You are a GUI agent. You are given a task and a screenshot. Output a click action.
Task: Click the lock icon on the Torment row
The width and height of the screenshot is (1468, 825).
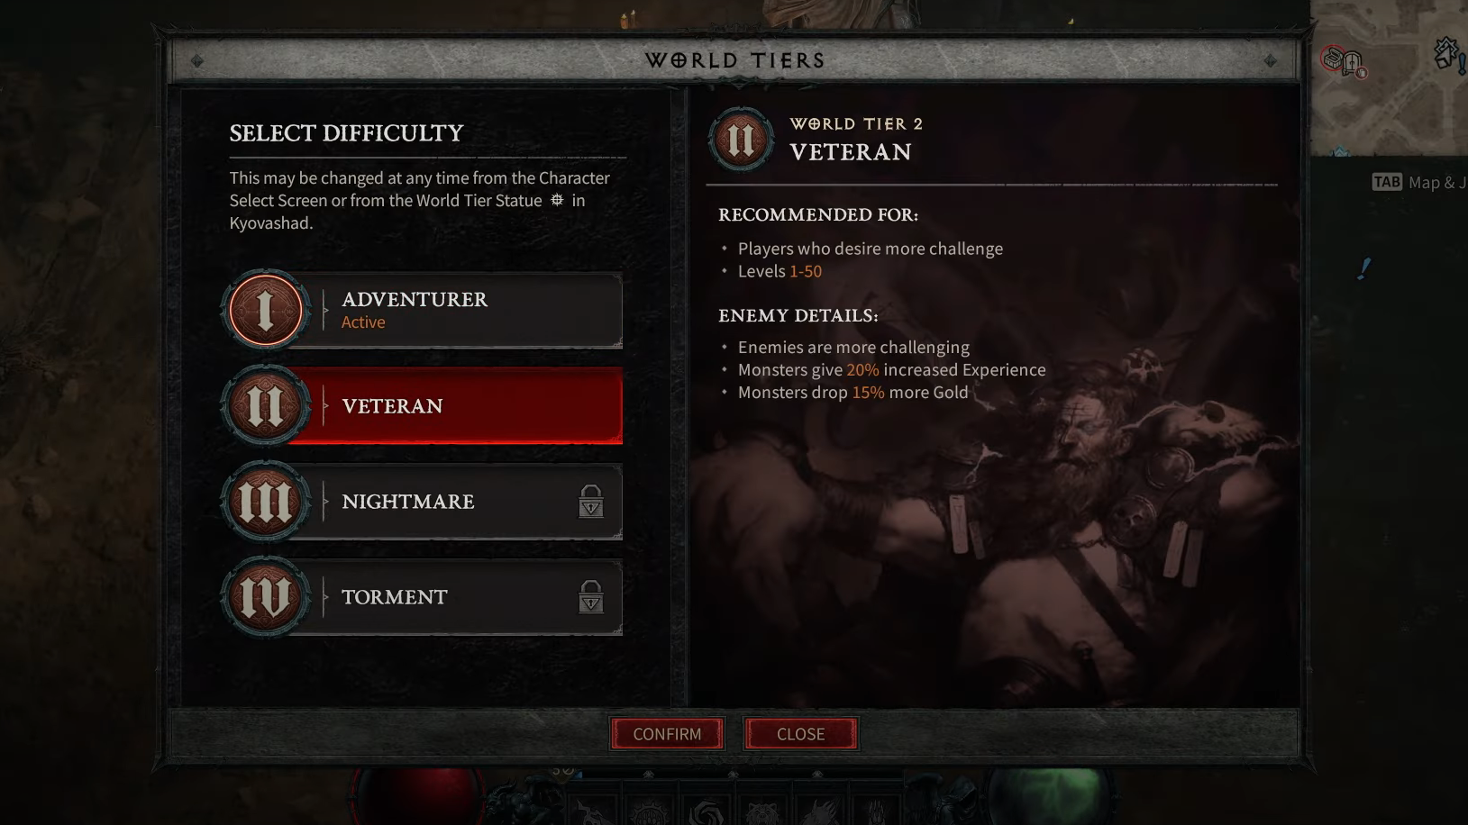tap(591, 597)
